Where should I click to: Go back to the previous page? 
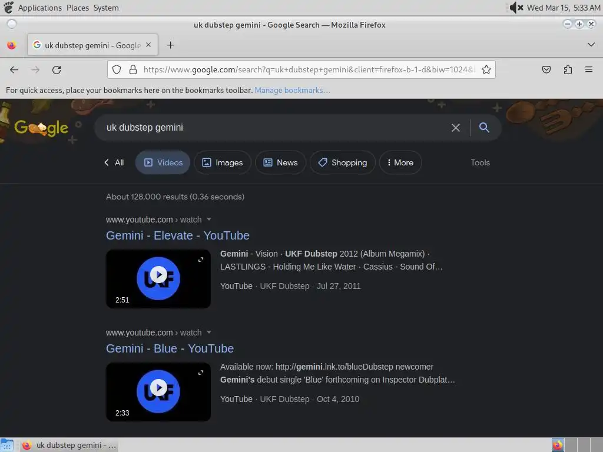click(x=14, y=69)
